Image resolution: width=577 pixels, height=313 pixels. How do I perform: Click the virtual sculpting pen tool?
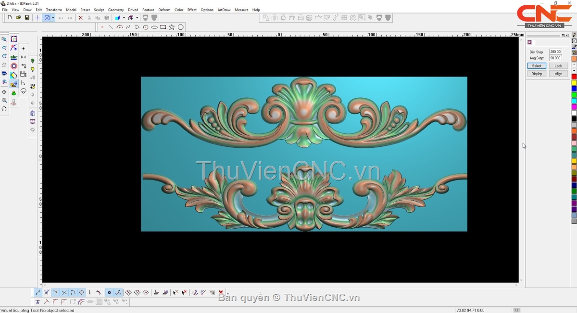14,84
